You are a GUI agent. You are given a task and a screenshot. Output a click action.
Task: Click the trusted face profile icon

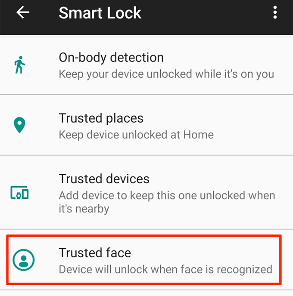pos(24,260)
